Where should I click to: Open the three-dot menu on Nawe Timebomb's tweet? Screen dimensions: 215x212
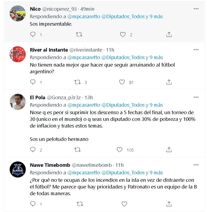click(x=196, y=165)
